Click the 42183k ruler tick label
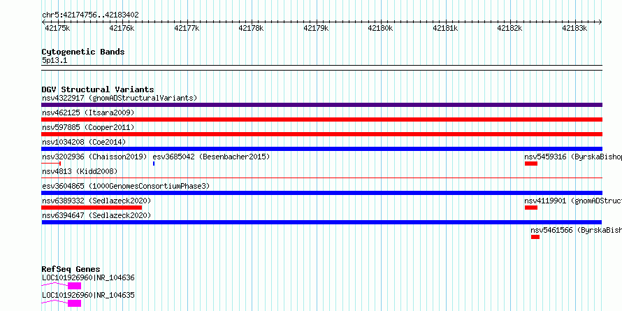622x311 pixels. pyautogui.click(x=574, y=28)
